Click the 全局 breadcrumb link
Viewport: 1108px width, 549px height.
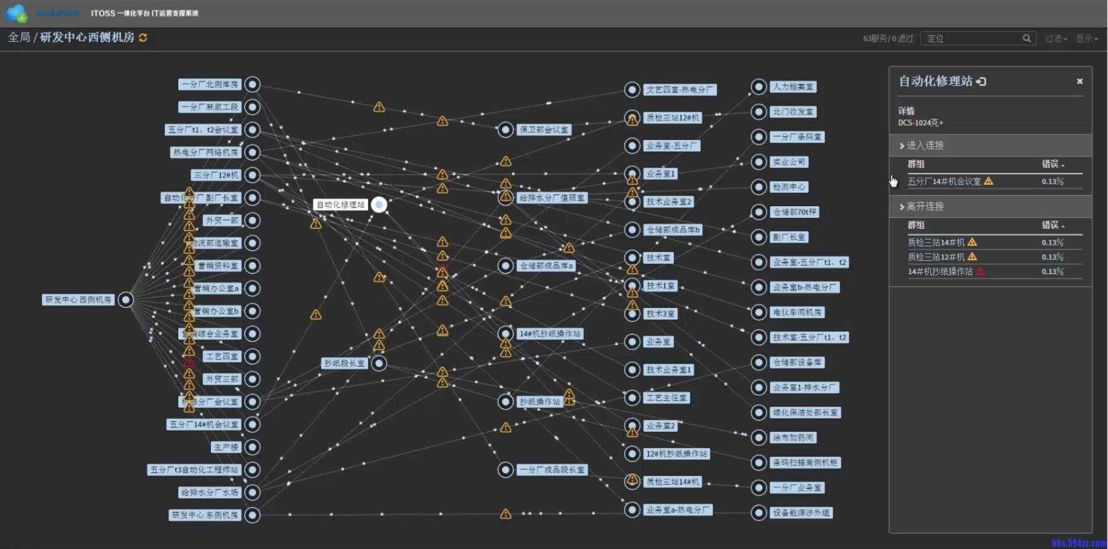19,37
